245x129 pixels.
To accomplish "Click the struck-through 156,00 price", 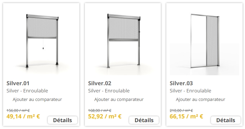I will point(18,111).
